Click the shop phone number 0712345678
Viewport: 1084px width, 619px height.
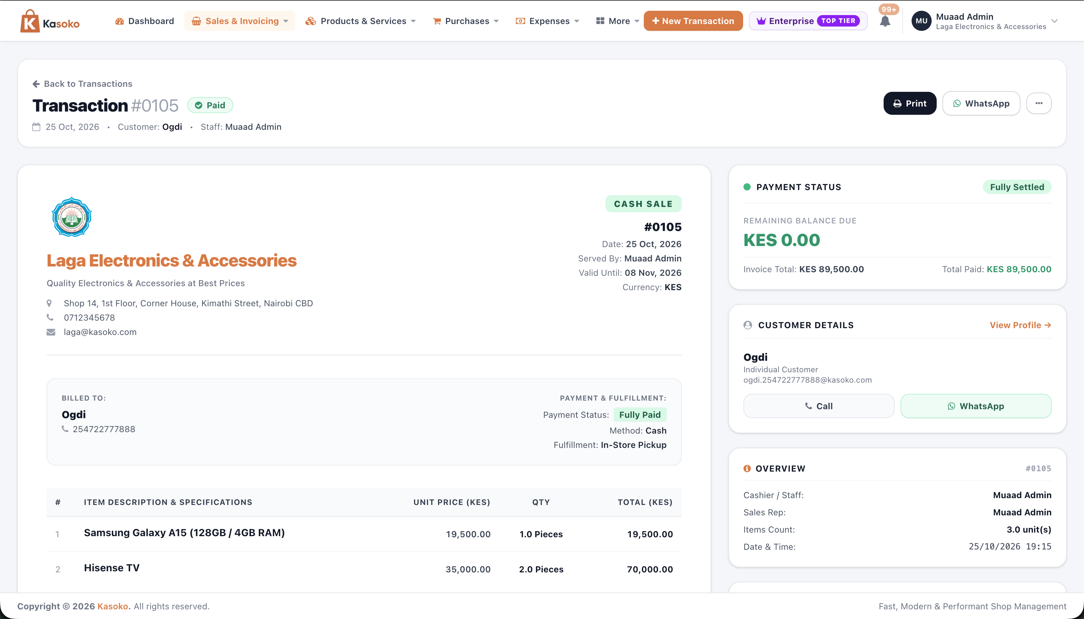(x=89, y=318)
